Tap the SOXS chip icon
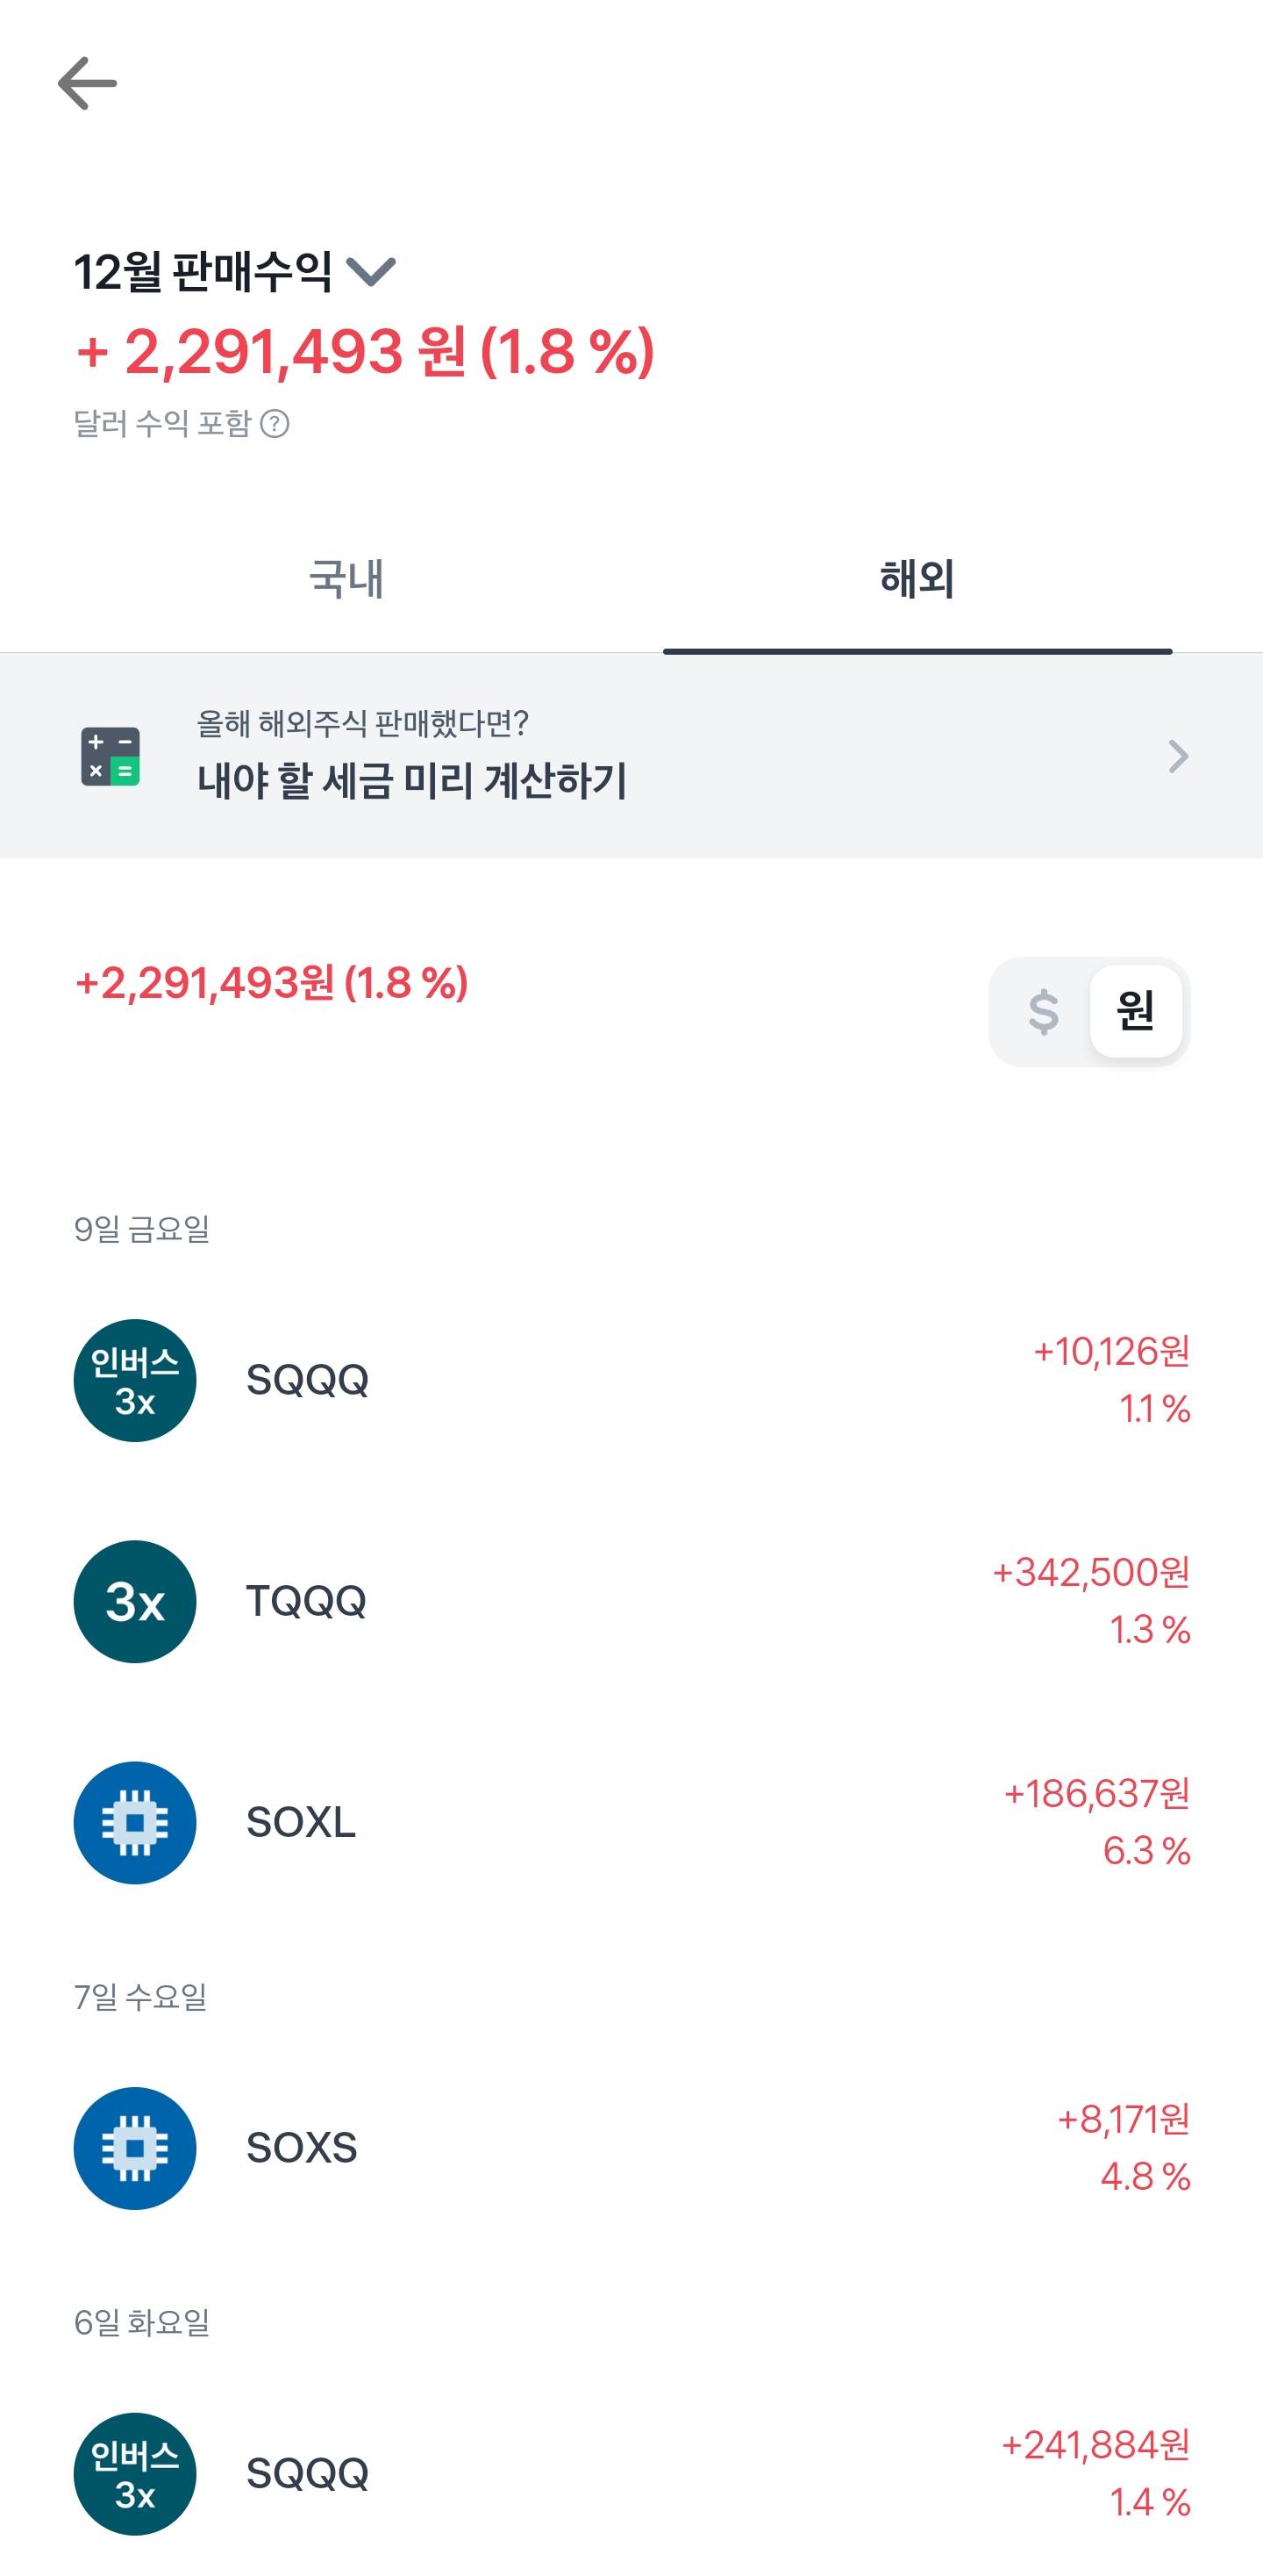The width and height of the screenshot is (1263, 2576). (x=135, y=2148)
